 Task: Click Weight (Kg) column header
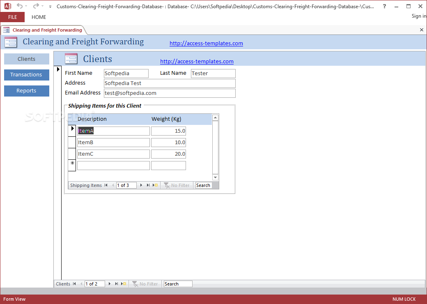pyautogui.click(x=166, y=119)
